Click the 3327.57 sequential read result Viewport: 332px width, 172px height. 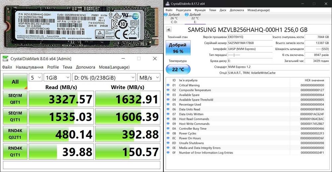(61, 99)
